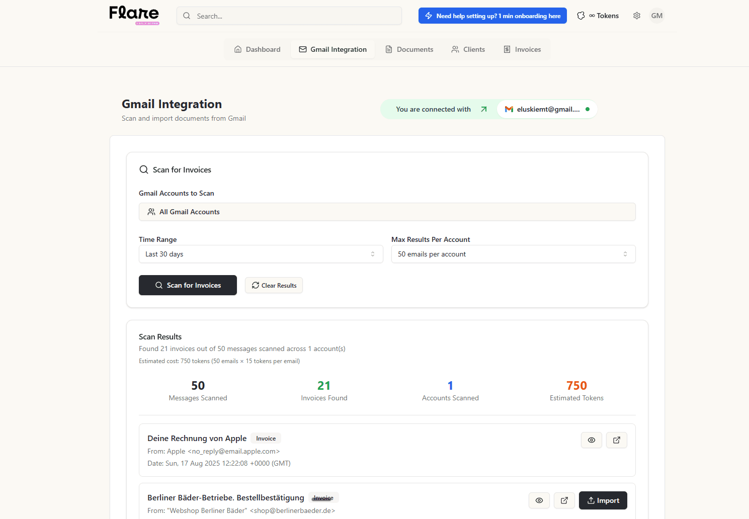Click the Flare logo
This screenshot has width=749, height=519.
tap(134, 15)
